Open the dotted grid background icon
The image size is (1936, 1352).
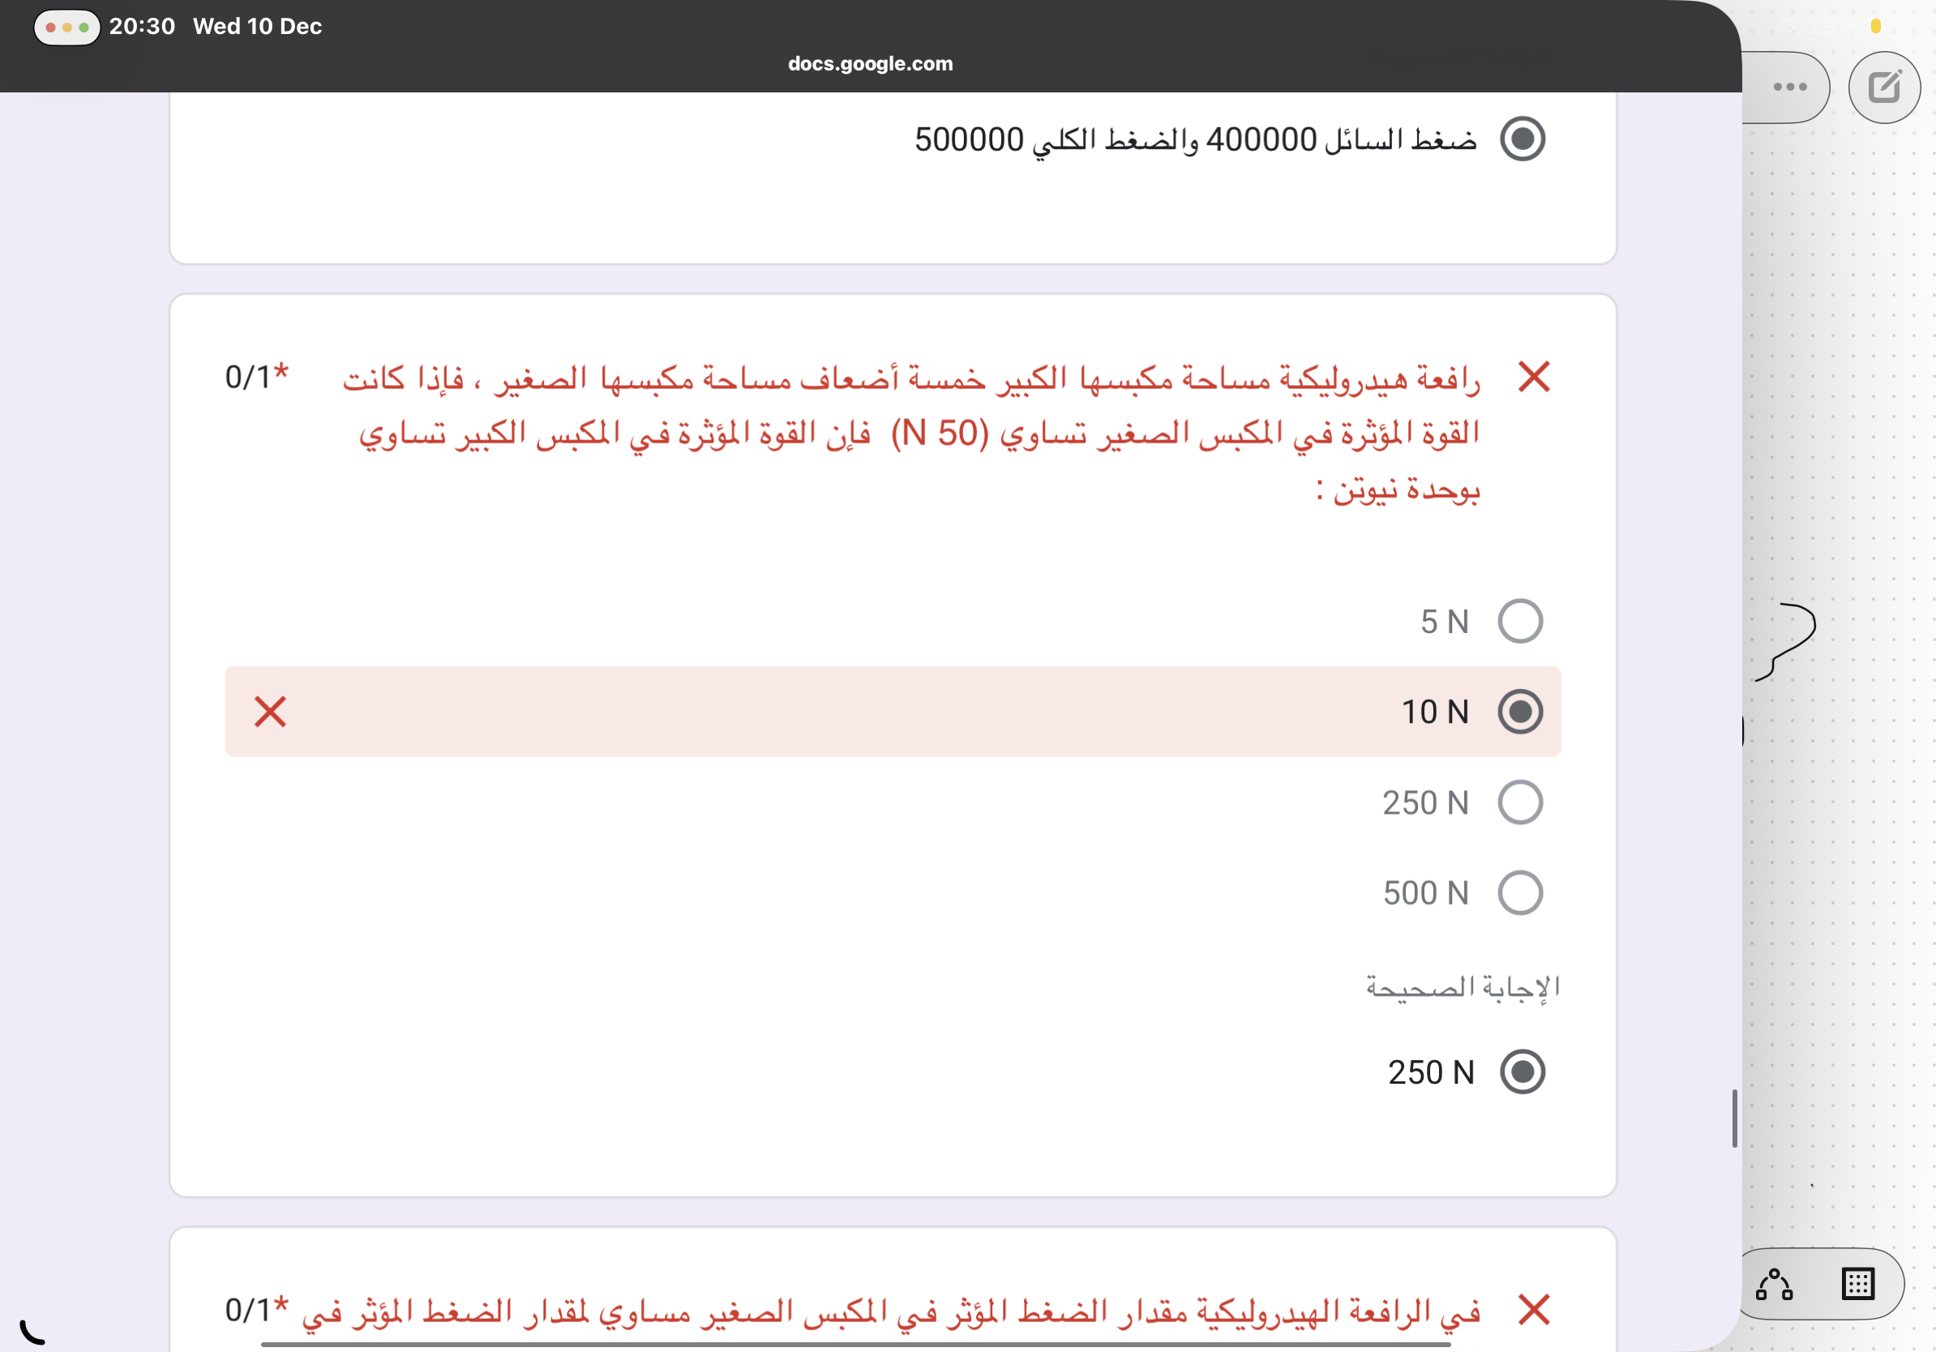(1857, 1284)
